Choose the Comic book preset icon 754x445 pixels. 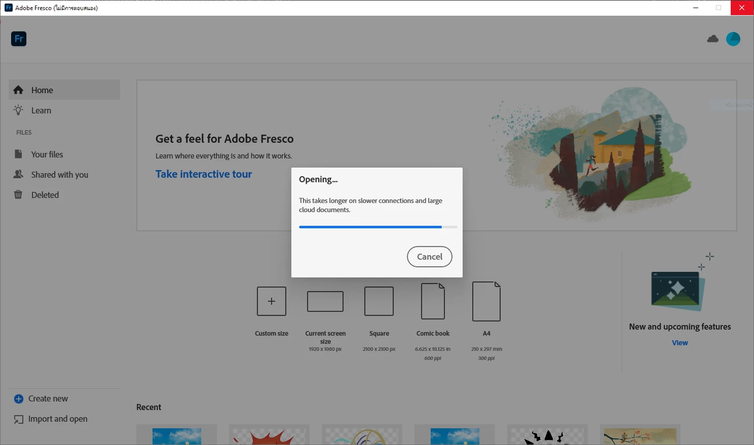[433, 301]
